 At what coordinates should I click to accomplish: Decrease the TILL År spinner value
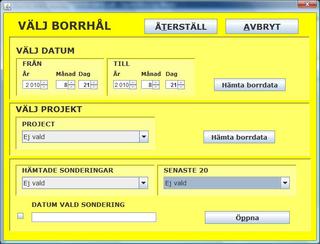point(133,87)
